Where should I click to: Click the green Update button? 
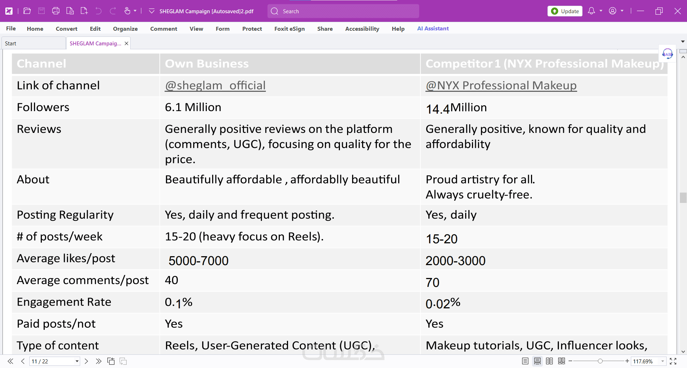pyautogui.click(x=565, y=11)
